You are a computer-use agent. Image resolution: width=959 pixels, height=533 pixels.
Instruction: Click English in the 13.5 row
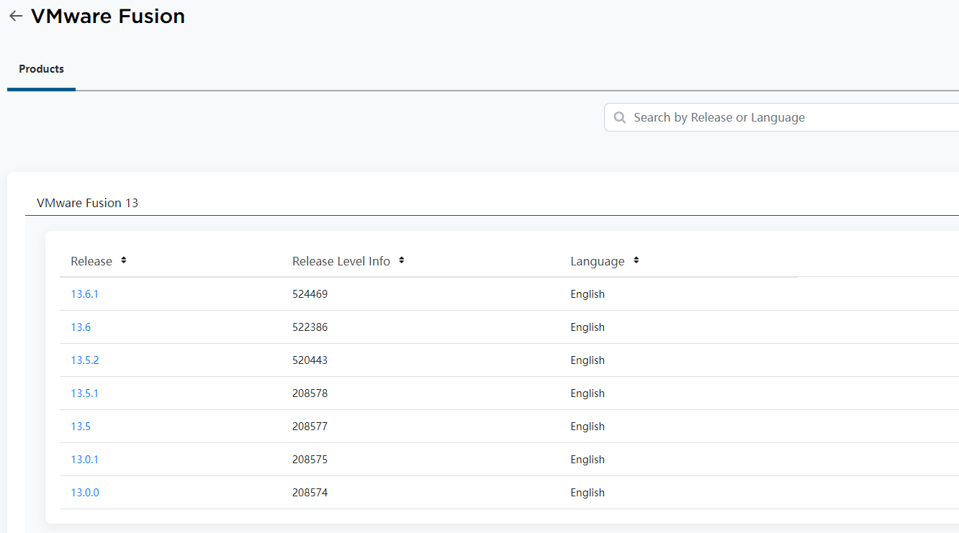click(x=587, y=427)
